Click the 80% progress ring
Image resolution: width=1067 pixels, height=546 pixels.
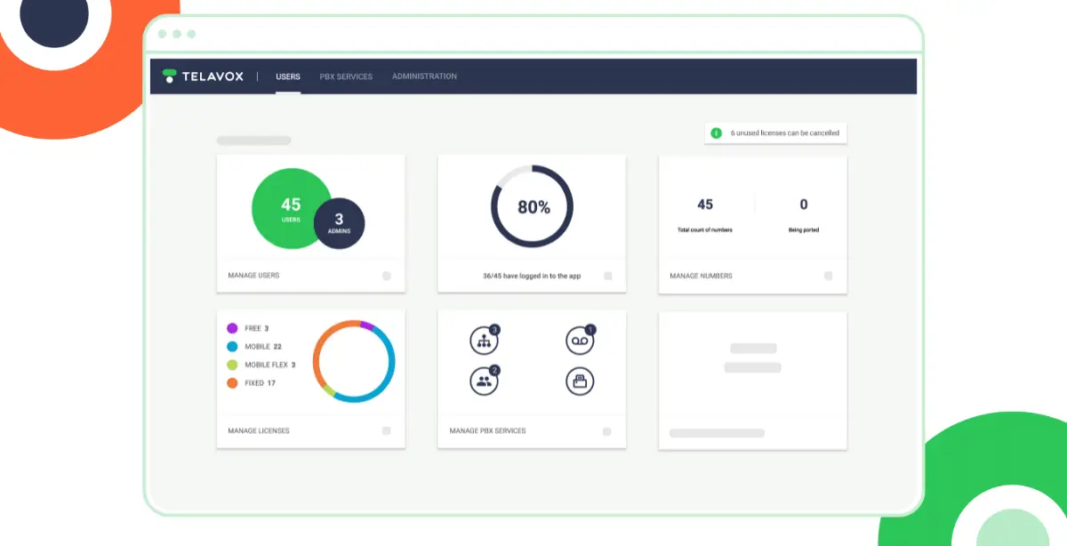pyautogui.click(x=532, y=207)
